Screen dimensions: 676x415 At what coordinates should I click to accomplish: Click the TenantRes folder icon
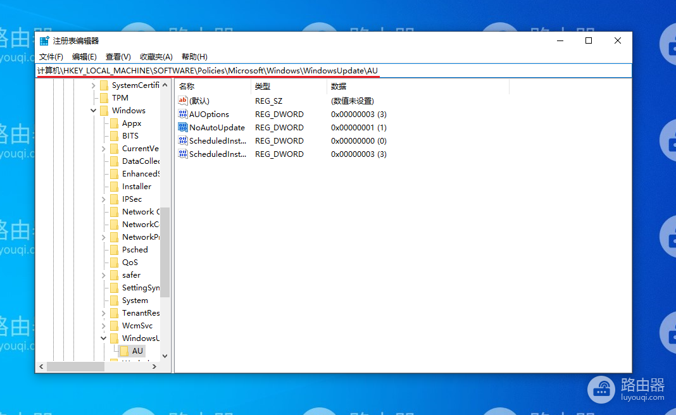coord(114,313)
